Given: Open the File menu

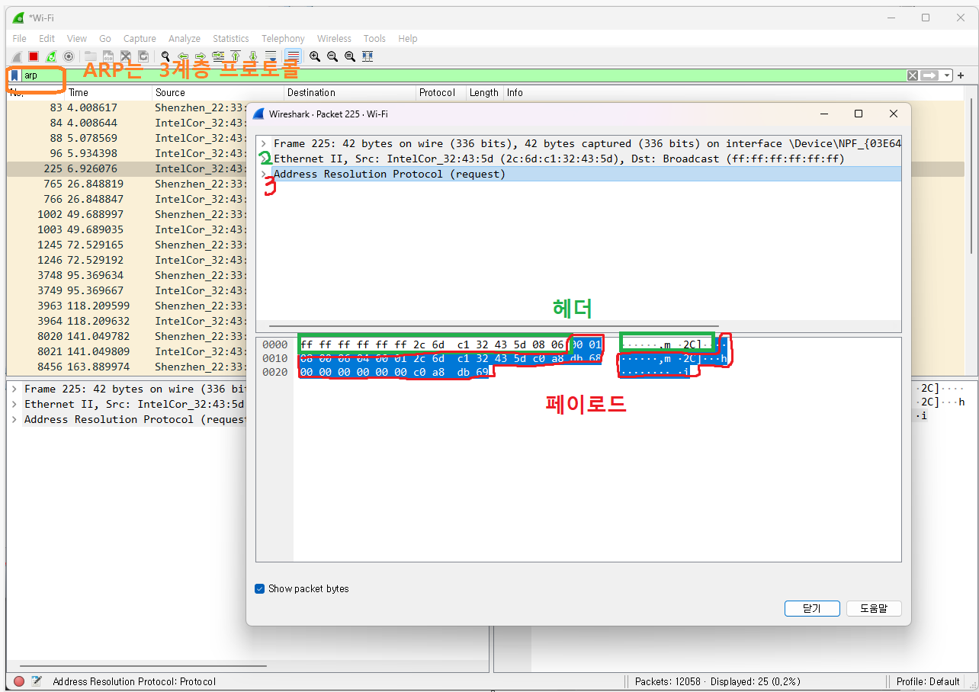Looking at the screenshot, I should coord(19,38).
